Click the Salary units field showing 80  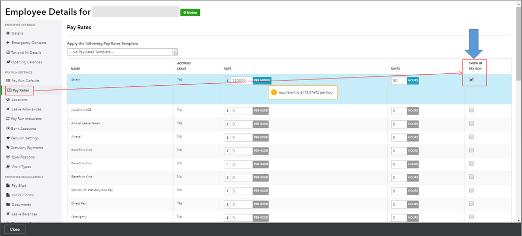pos(399,81)
